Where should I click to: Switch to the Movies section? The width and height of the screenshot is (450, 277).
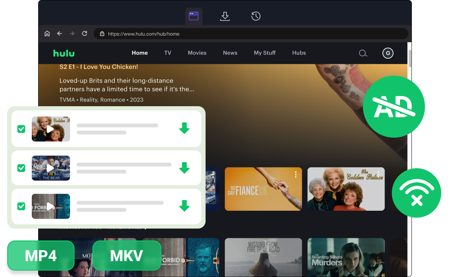(197, 53)
